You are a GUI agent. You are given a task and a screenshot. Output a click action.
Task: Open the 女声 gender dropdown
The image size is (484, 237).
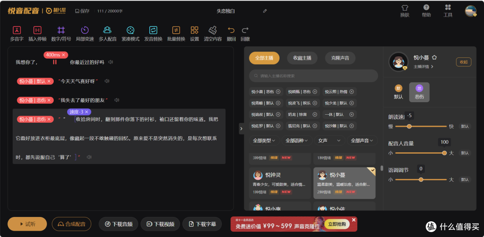(330, 140)
